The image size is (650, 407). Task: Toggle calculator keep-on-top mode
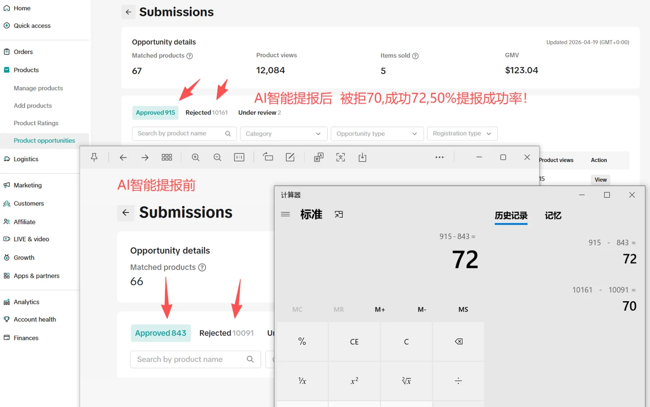[x=339, y=214]
